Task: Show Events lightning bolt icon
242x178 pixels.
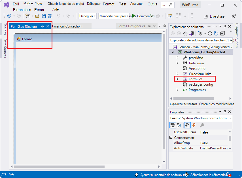Action: [194, 125]
